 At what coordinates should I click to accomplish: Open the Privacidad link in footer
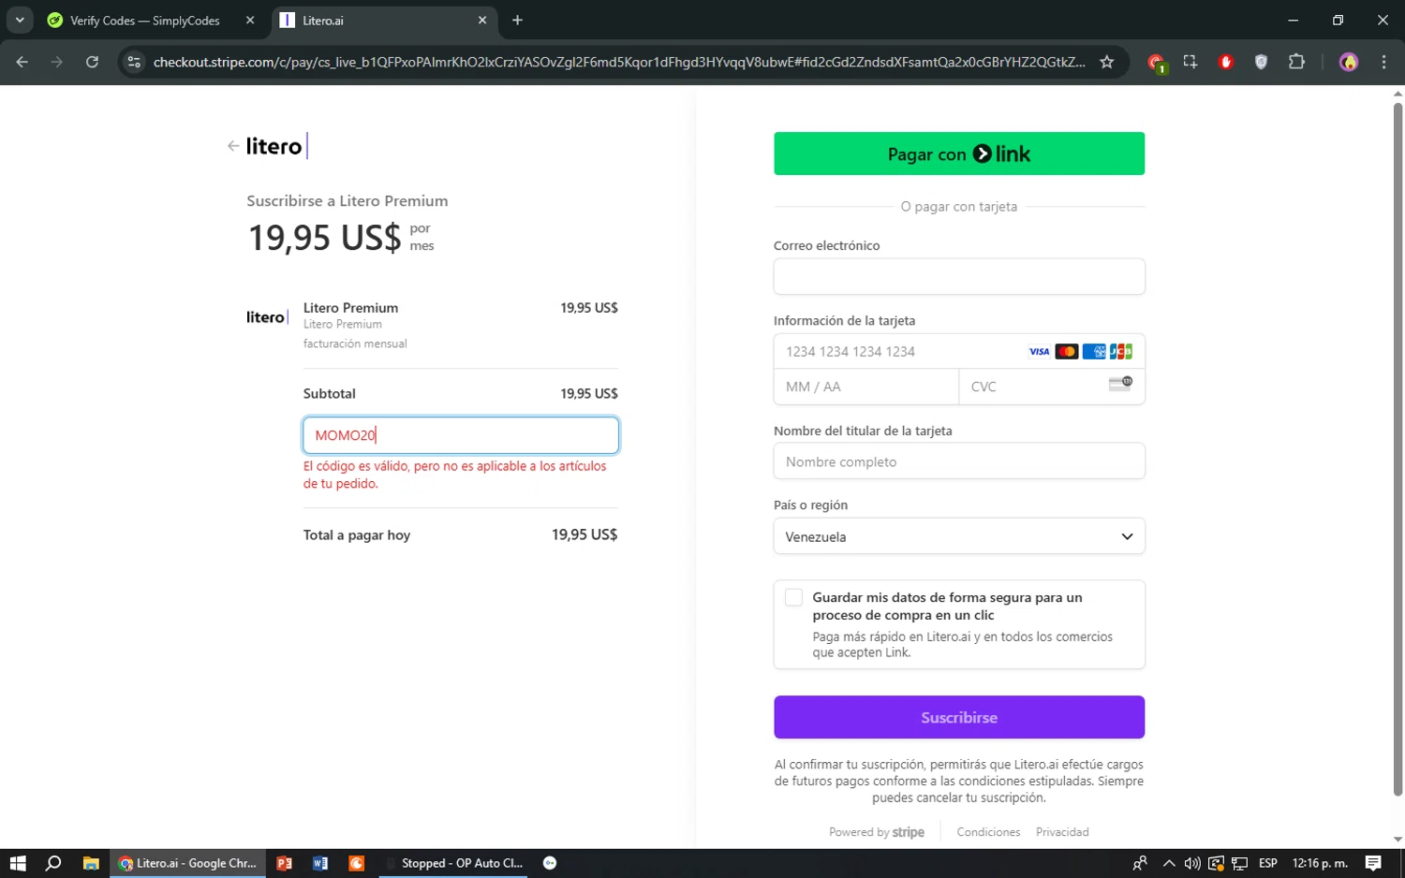1062,832
